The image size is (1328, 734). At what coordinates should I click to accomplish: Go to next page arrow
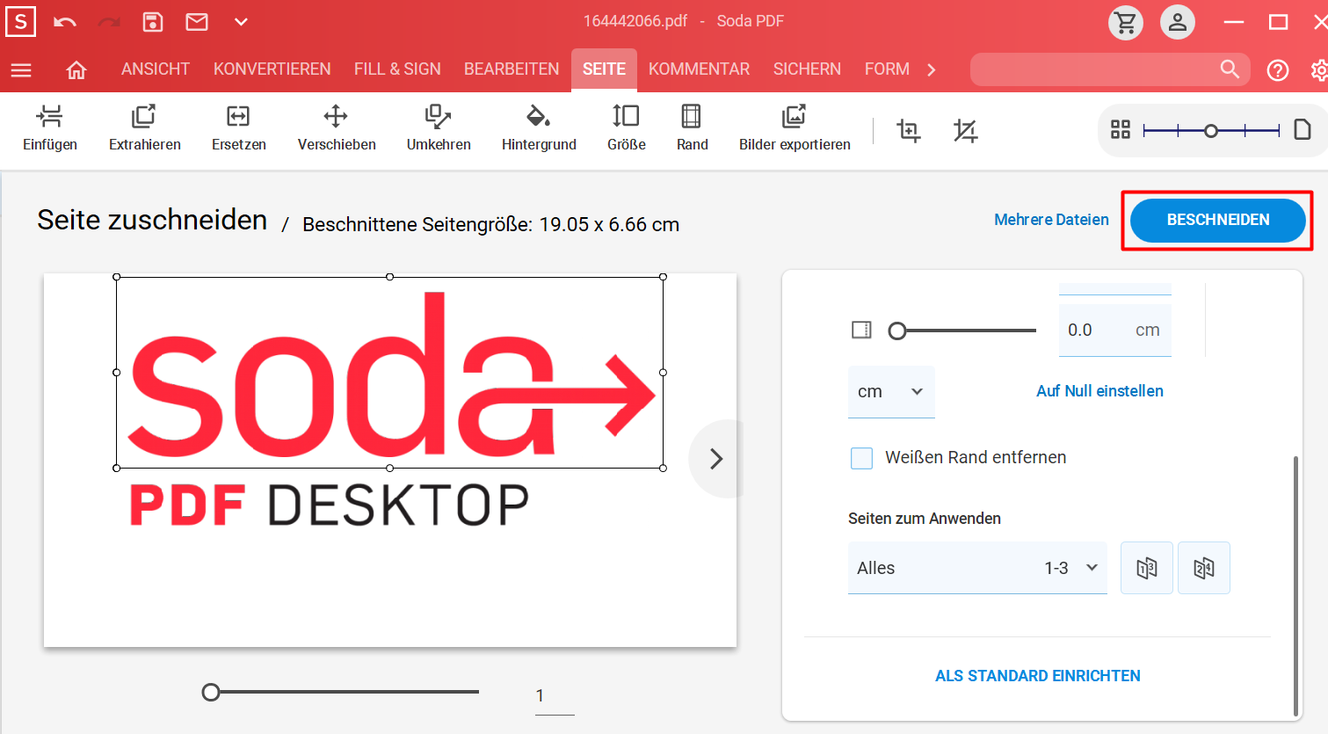click(716, 459)
